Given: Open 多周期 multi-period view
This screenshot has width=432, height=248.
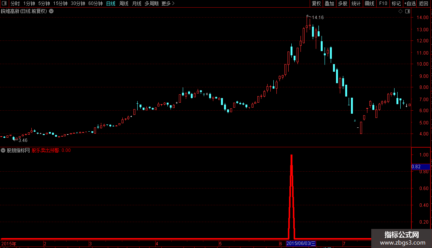Looking at the screenshot, I should [x=151, y=3].
